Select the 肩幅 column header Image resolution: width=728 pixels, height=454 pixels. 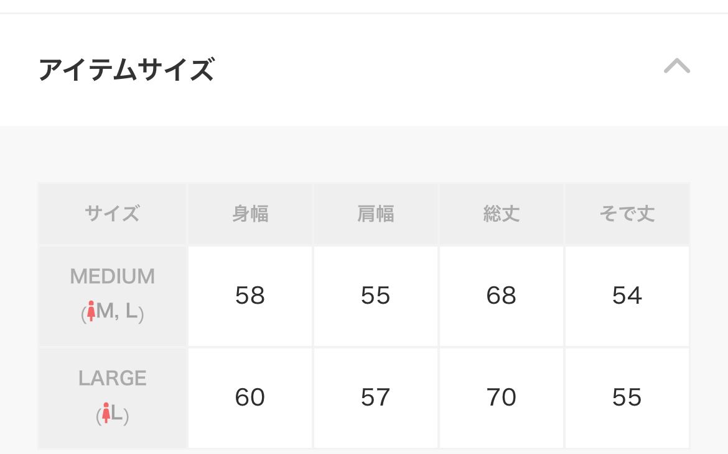coord(376,214)
